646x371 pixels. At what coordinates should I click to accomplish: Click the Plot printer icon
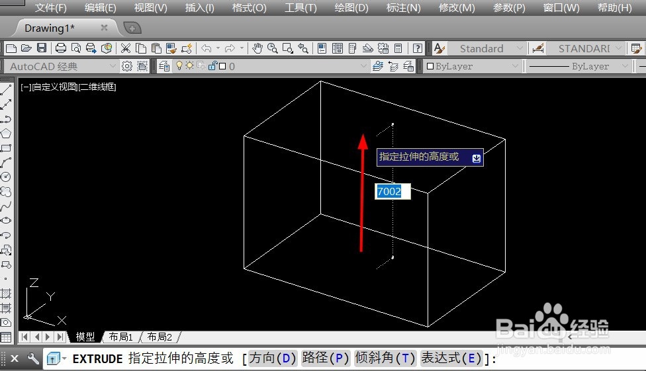tap(61, 48)
